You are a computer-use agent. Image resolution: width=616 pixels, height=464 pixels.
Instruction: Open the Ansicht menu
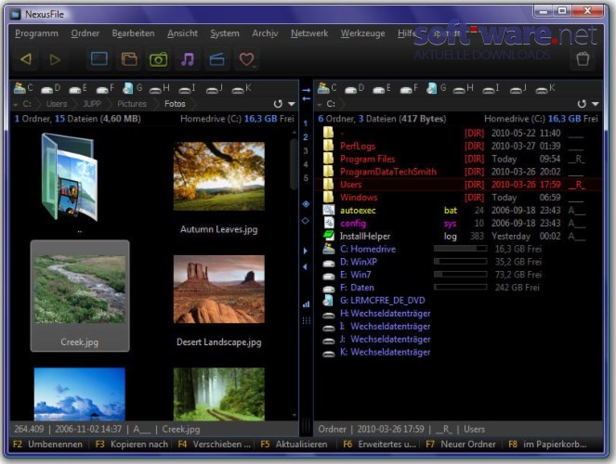pos(182,33)
